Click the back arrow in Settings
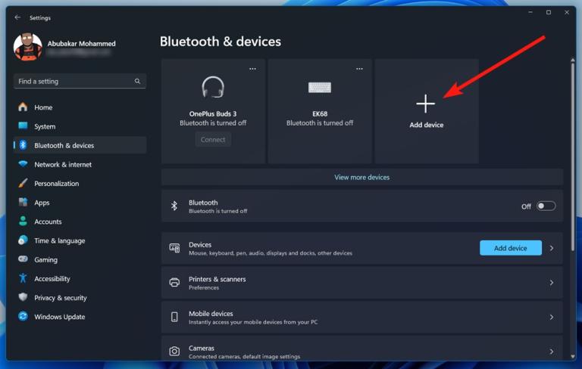The height and width of the screenshot is (369, 582). pos(17,17)
